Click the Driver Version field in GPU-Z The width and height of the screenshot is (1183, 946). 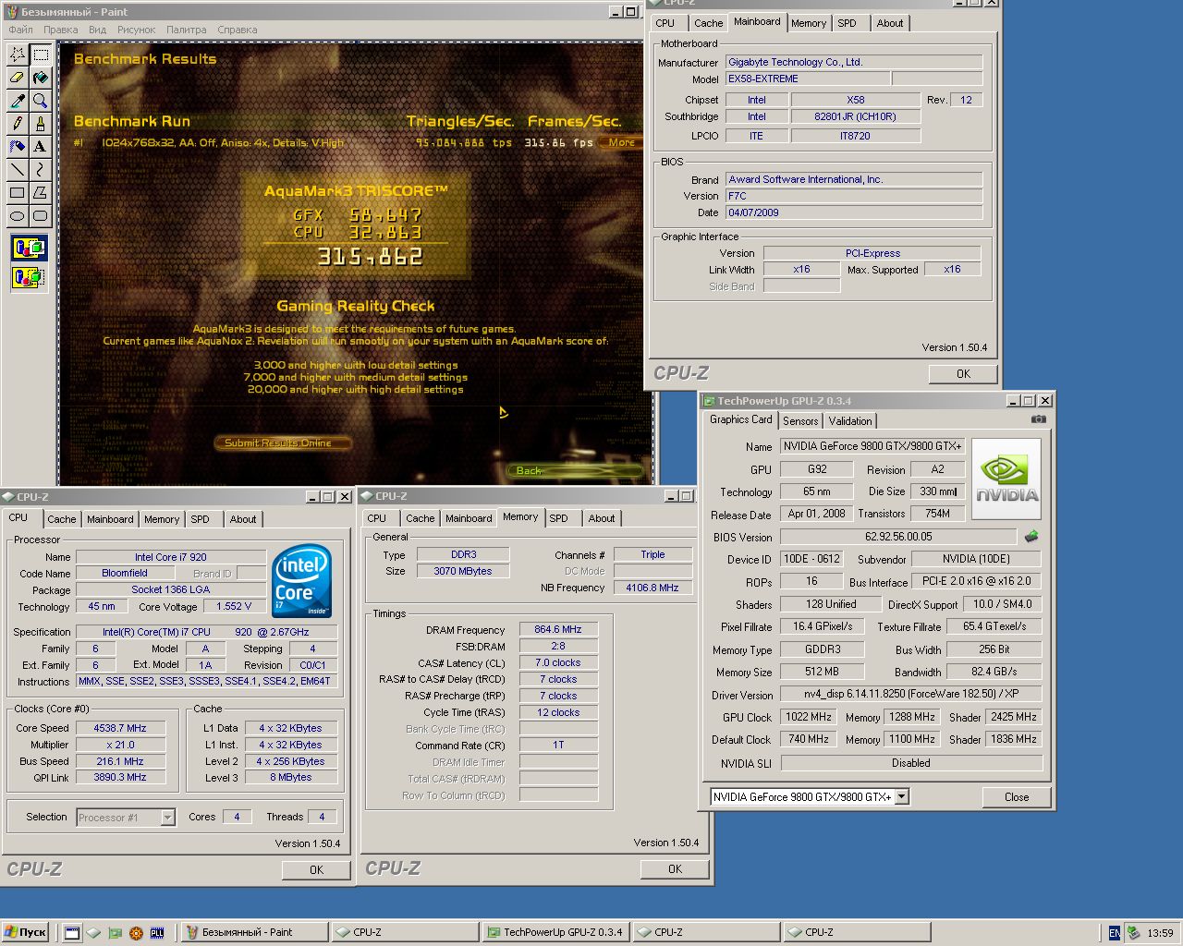point(910,694)
